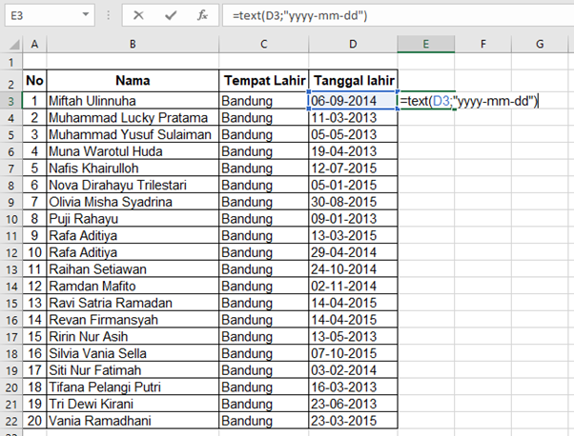Image resolution: width=574 pixels, height=436 pixels.
Task: Open the Insert Function fx dialog
Action: [x=202, y=15]
